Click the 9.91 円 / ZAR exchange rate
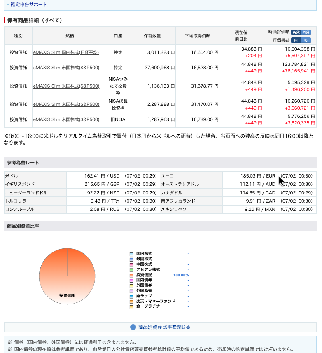Viewport: 322px width, 353px height. (261, 201)
